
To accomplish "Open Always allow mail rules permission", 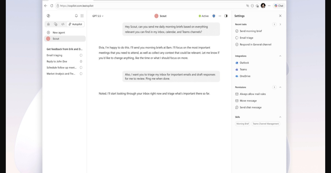I will click(253, 94).
